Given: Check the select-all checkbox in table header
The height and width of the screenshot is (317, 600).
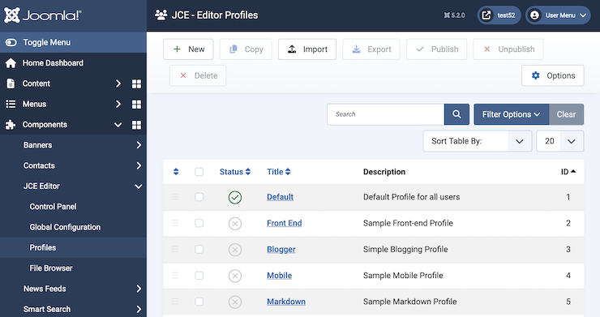Looking at the screenshot, I should click(199, 172).
